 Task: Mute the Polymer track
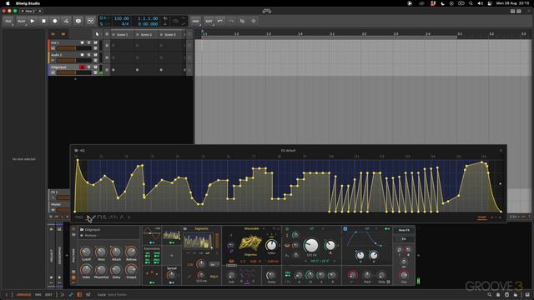[x=95, y=67]
